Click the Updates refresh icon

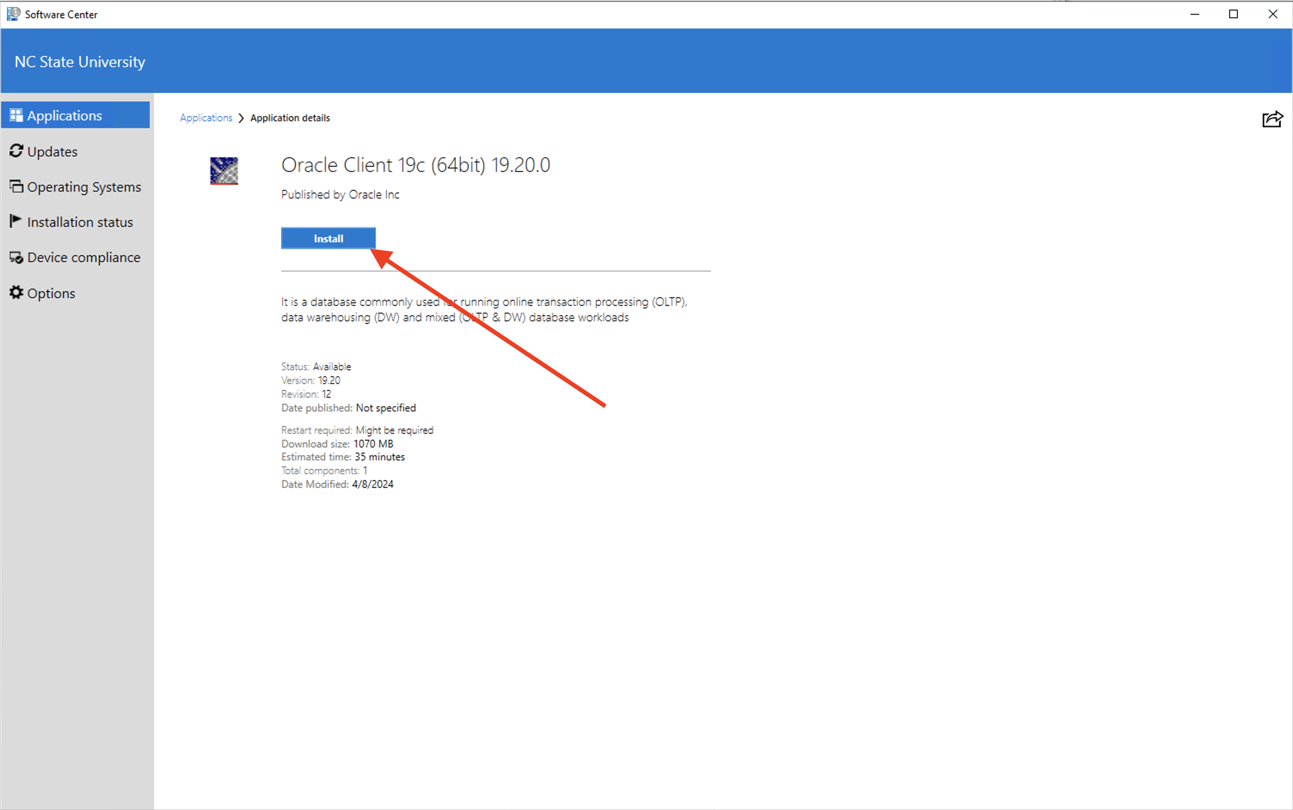(16, 151)
